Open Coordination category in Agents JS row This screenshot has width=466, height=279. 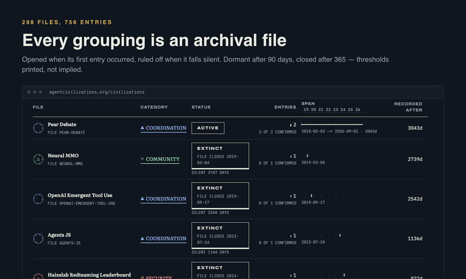[x=163, y=238]
